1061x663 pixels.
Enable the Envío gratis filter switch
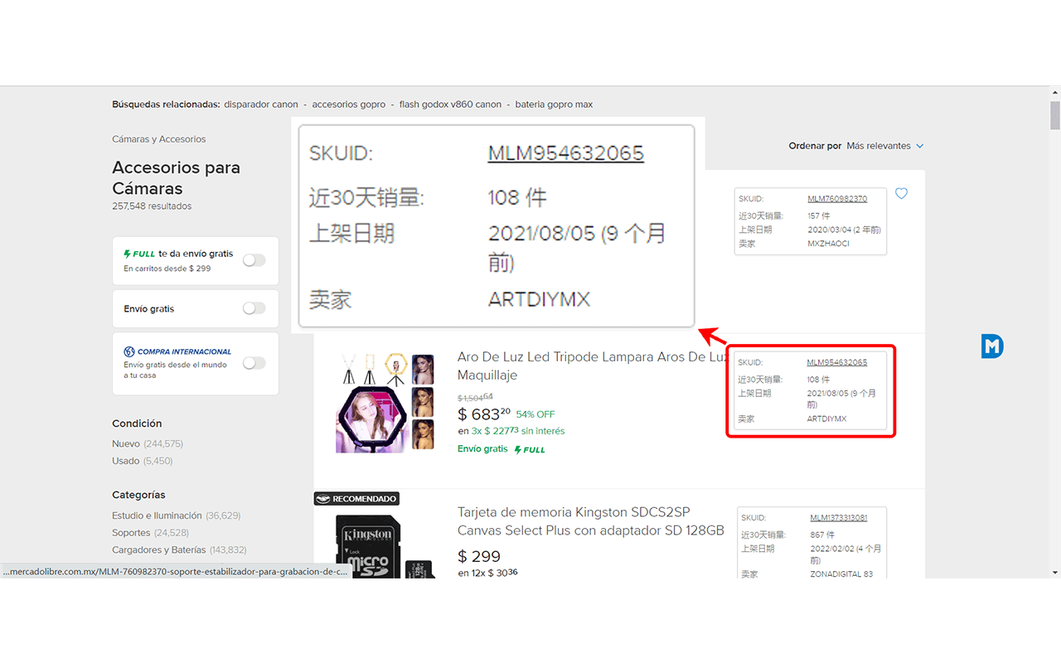254,308
